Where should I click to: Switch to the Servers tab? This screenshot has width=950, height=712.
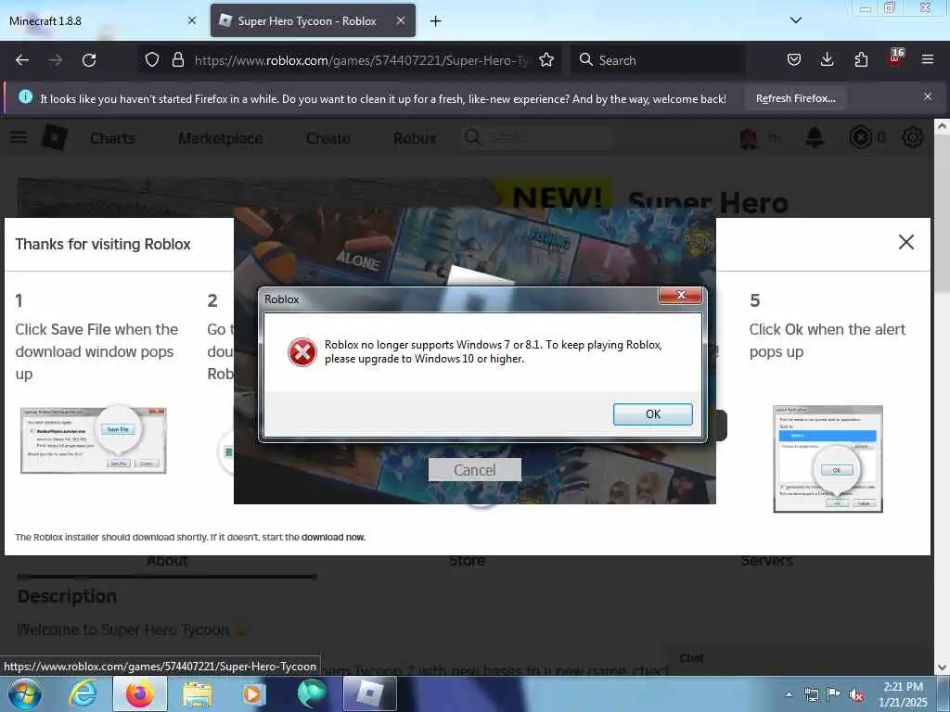(x=766, y=561)
